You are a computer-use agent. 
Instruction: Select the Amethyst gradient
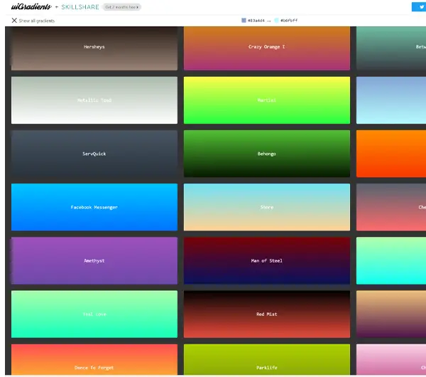(94, 260)
